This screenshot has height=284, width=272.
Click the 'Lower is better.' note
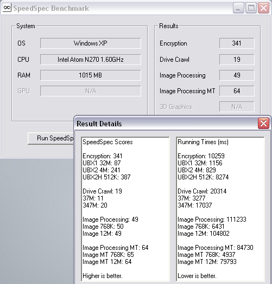point(197,276)
